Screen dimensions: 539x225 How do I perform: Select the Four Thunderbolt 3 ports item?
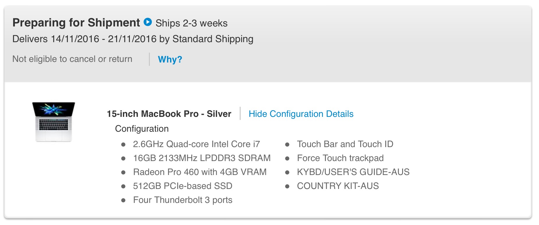click(x=183, y=200)
